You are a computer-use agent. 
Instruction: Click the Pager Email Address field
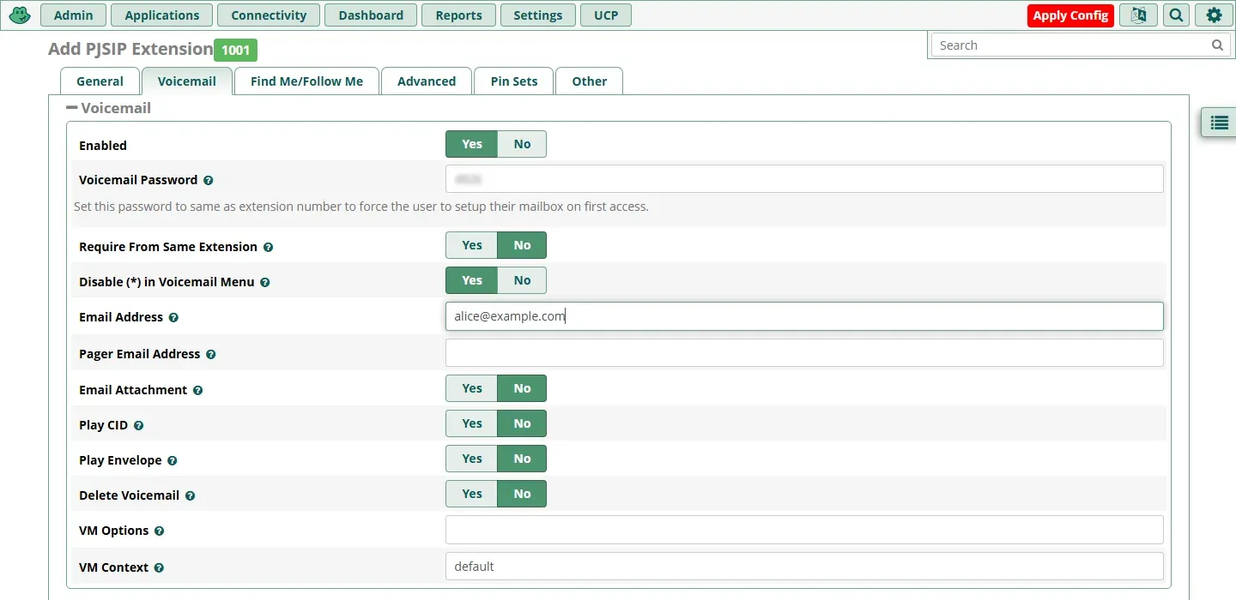coord(804,352)
